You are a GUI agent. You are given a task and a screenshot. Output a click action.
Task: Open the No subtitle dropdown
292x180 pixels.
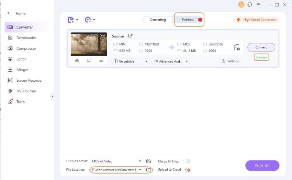(130, 61)
